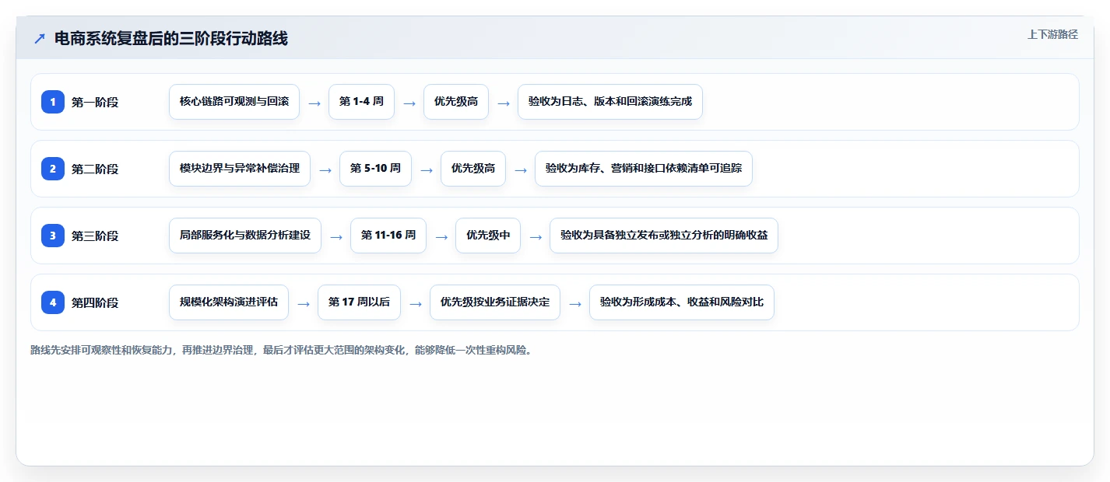This screenshot has height=482, width=1110.
Task: Click the number 4 stage badge
Action: 53,302
